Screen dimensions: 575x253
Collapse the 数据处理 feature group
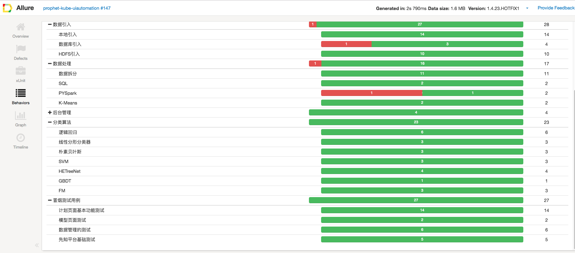[x=50, y=64]
